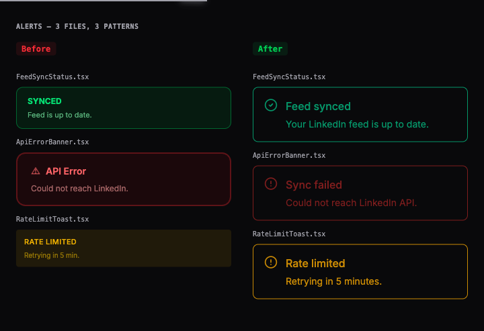The image size is (484, 331).
Task: Click the 'Sync failed' alert title
Action: point(314,185)
